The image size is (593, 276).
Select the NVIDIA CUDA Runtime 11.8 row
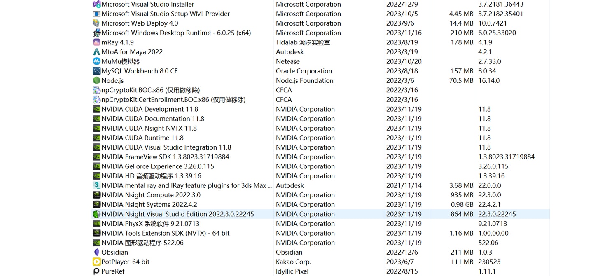pyautogui.click(x=320, y=138)
